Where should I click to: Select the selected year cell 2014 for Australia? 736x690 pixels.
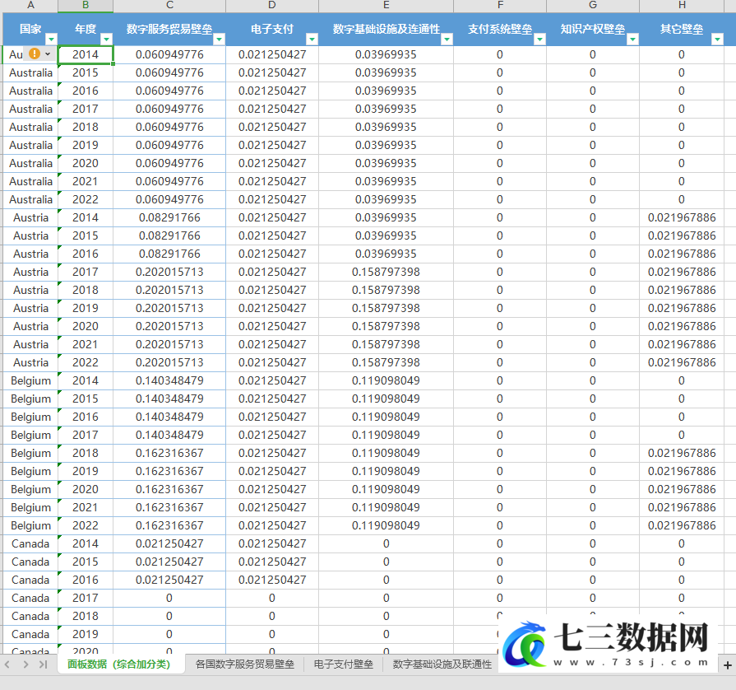pyautogui.click(x=86, y=54)
